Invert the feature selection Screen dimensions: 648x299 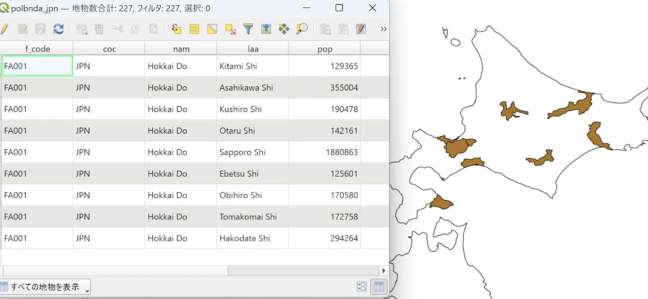[x=212, y=29]
